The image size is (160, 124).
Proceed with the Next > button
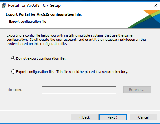click(113, 117)
